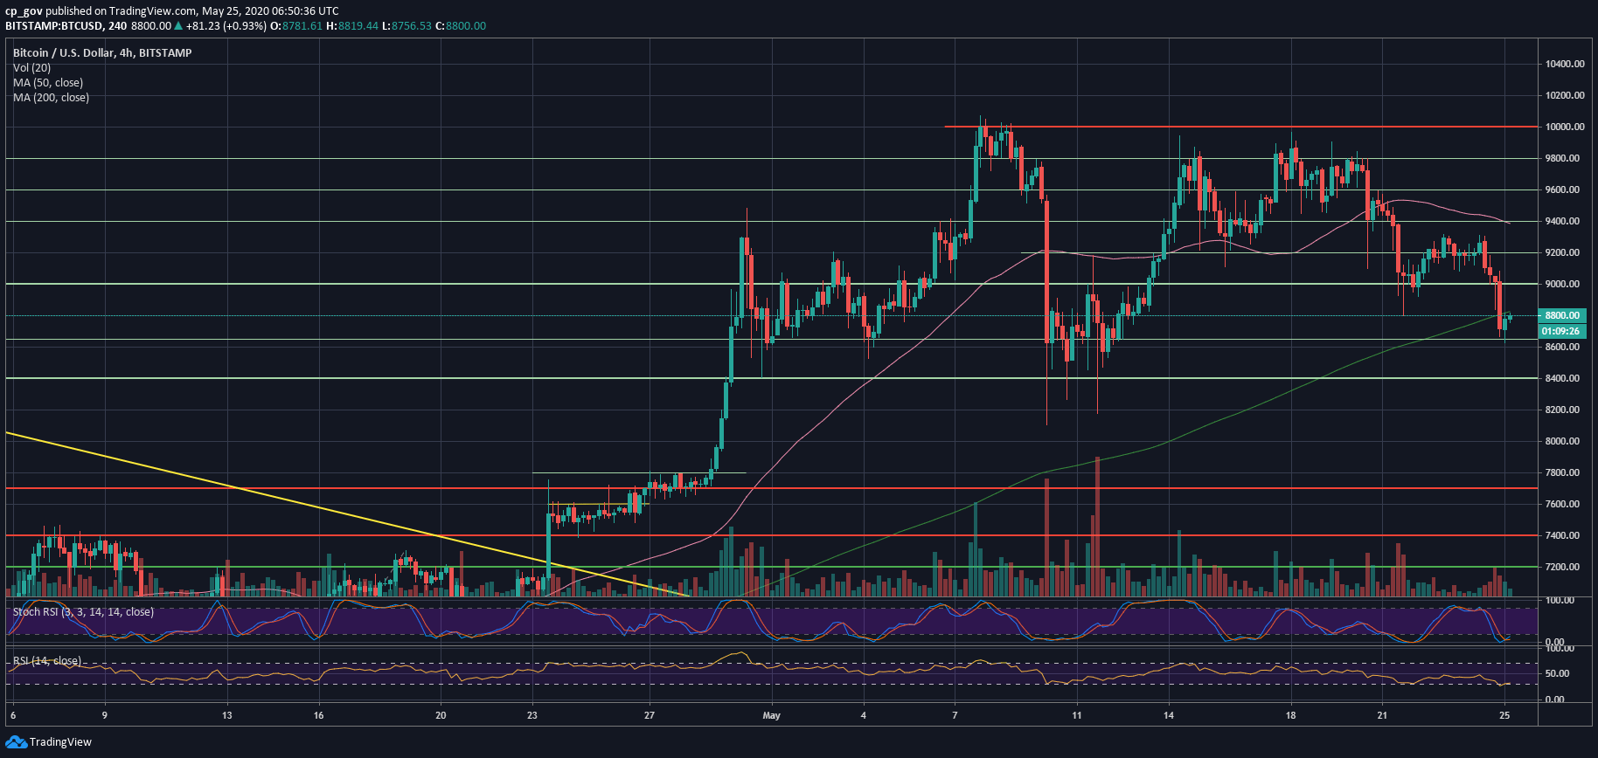Click the '25' date label on the time axis
This screenshot has width=1598, height=758.
[1504, 715]
